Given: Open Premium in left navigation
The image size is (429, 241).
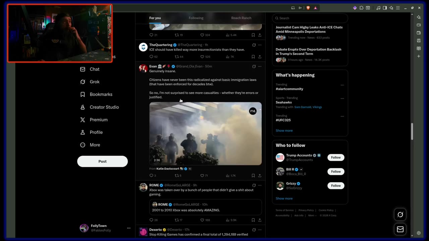Looking at the screenshot, I should click(94, 120).
